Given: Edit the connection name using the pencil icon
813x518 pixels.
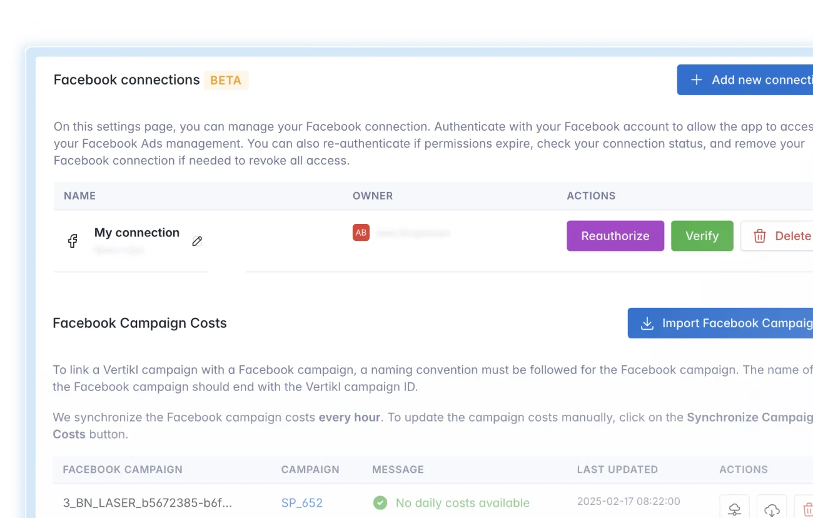Looking at the screenshot, I should point(197,241).
